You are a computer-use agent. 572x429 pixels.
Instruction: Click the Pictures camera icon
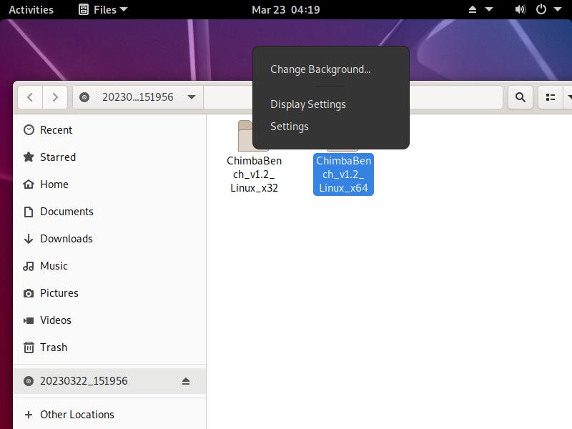29,293
